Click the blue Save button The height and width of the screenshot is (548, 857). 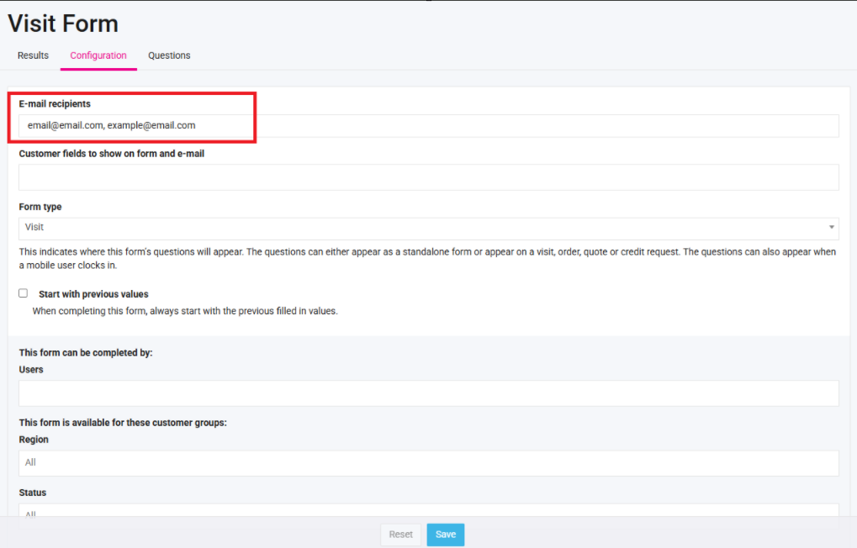(x=445, y=535)
